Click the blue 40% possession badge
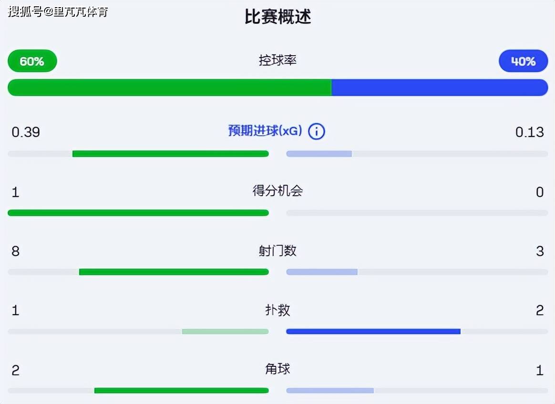555x404 pixels. tap(523, 61)
